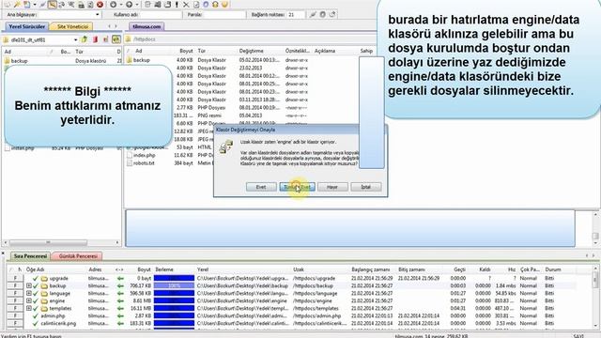The width and height of the screenshot is (601, 338).
Task: Sort queue by Öğe Adı column header
Action: (x=36, y=269)
